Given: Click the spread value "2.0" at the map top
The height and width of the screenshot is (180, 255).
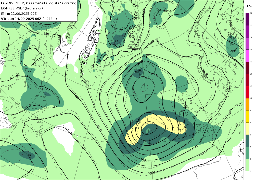Looking at the screenshot, I should click(112, 1).
